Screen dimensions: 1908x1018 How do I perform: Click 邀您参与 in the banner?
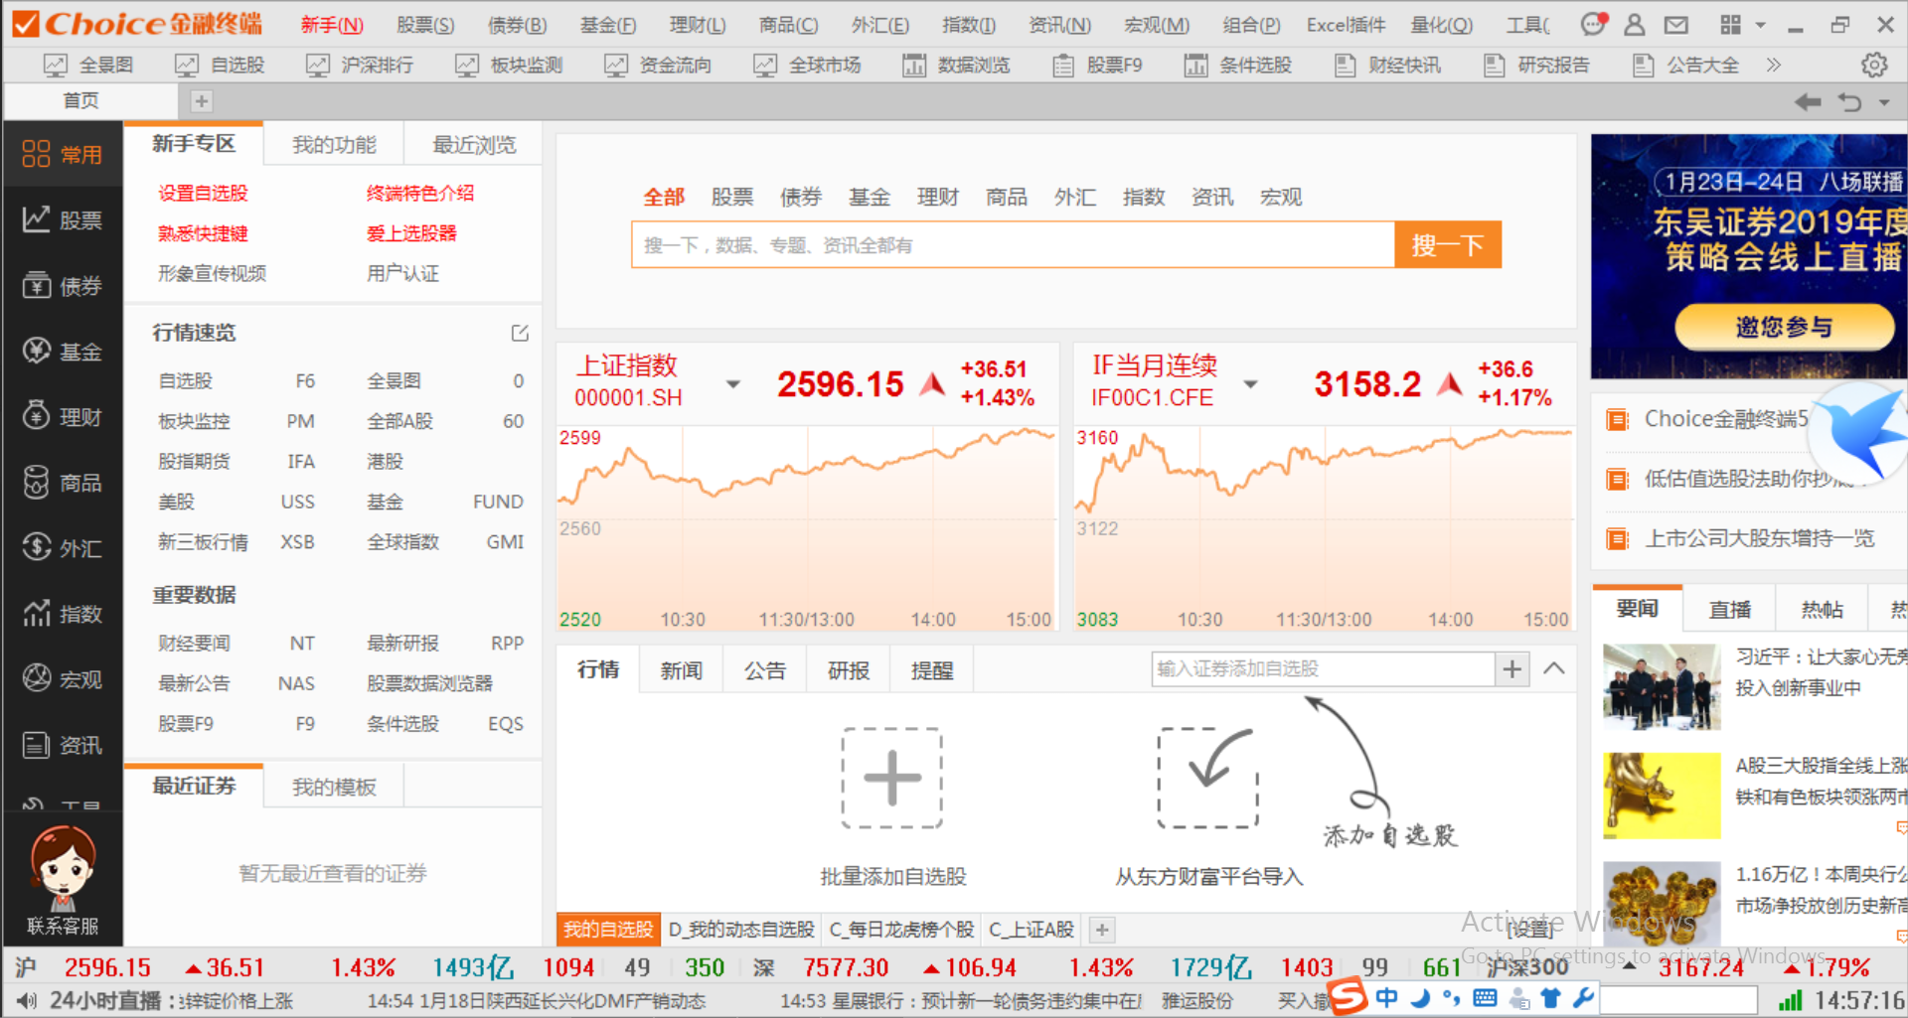1785,326
